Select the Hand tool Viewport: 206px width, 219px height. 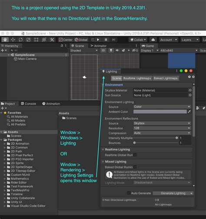pos(5,40)
